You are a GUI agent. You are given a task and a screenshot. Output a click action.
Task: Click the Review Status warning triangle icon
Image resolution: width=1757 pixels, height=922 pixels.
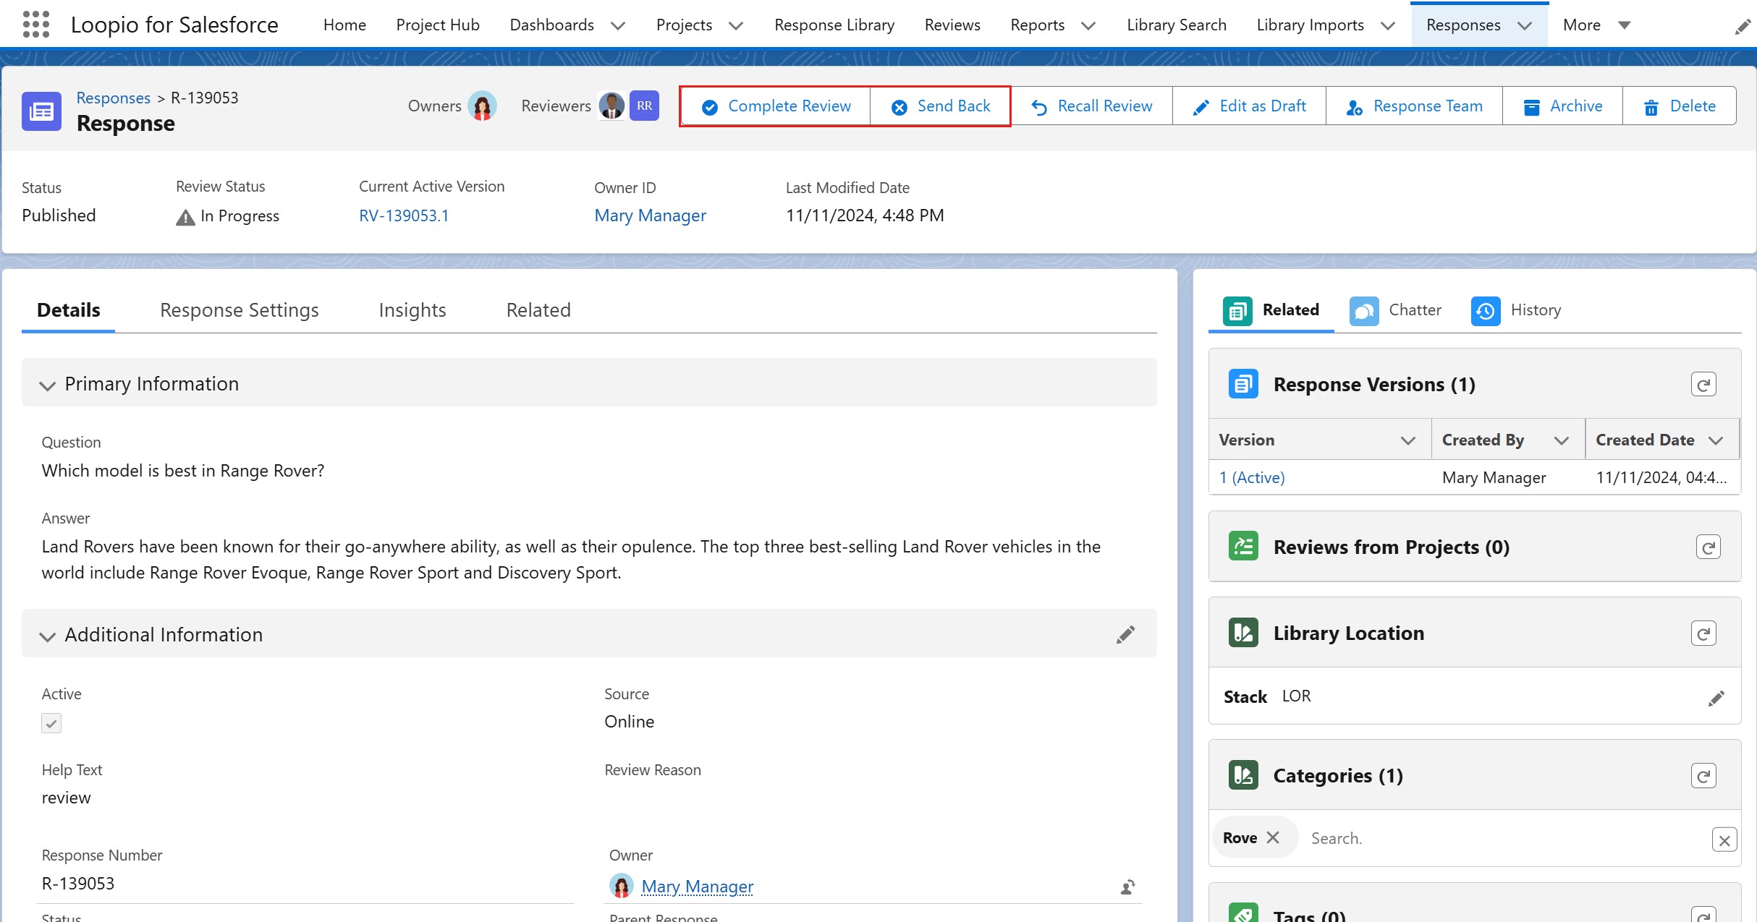tap(185, 217)
